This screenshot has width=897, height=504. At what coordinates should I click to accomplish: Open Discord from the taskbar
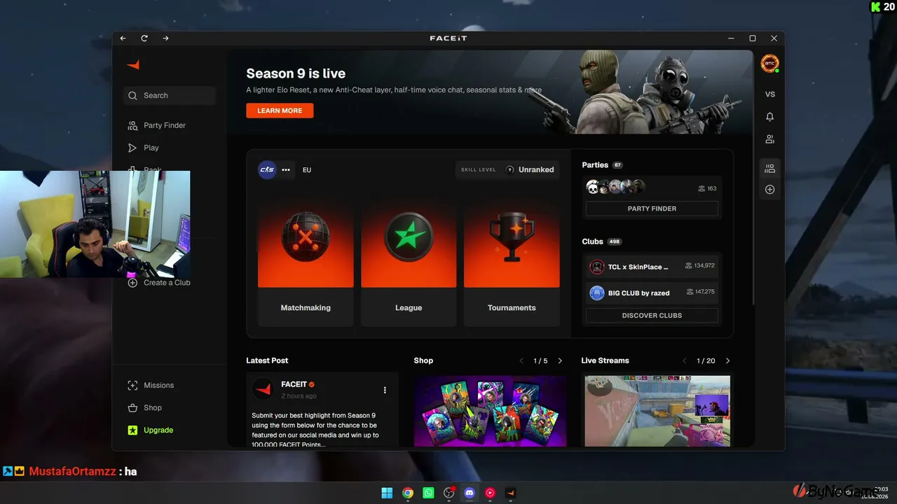click(470, 493)
